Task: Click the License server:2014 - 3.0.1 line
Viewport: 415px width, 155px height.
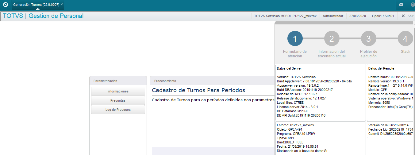Action: [x=297, y=107]
